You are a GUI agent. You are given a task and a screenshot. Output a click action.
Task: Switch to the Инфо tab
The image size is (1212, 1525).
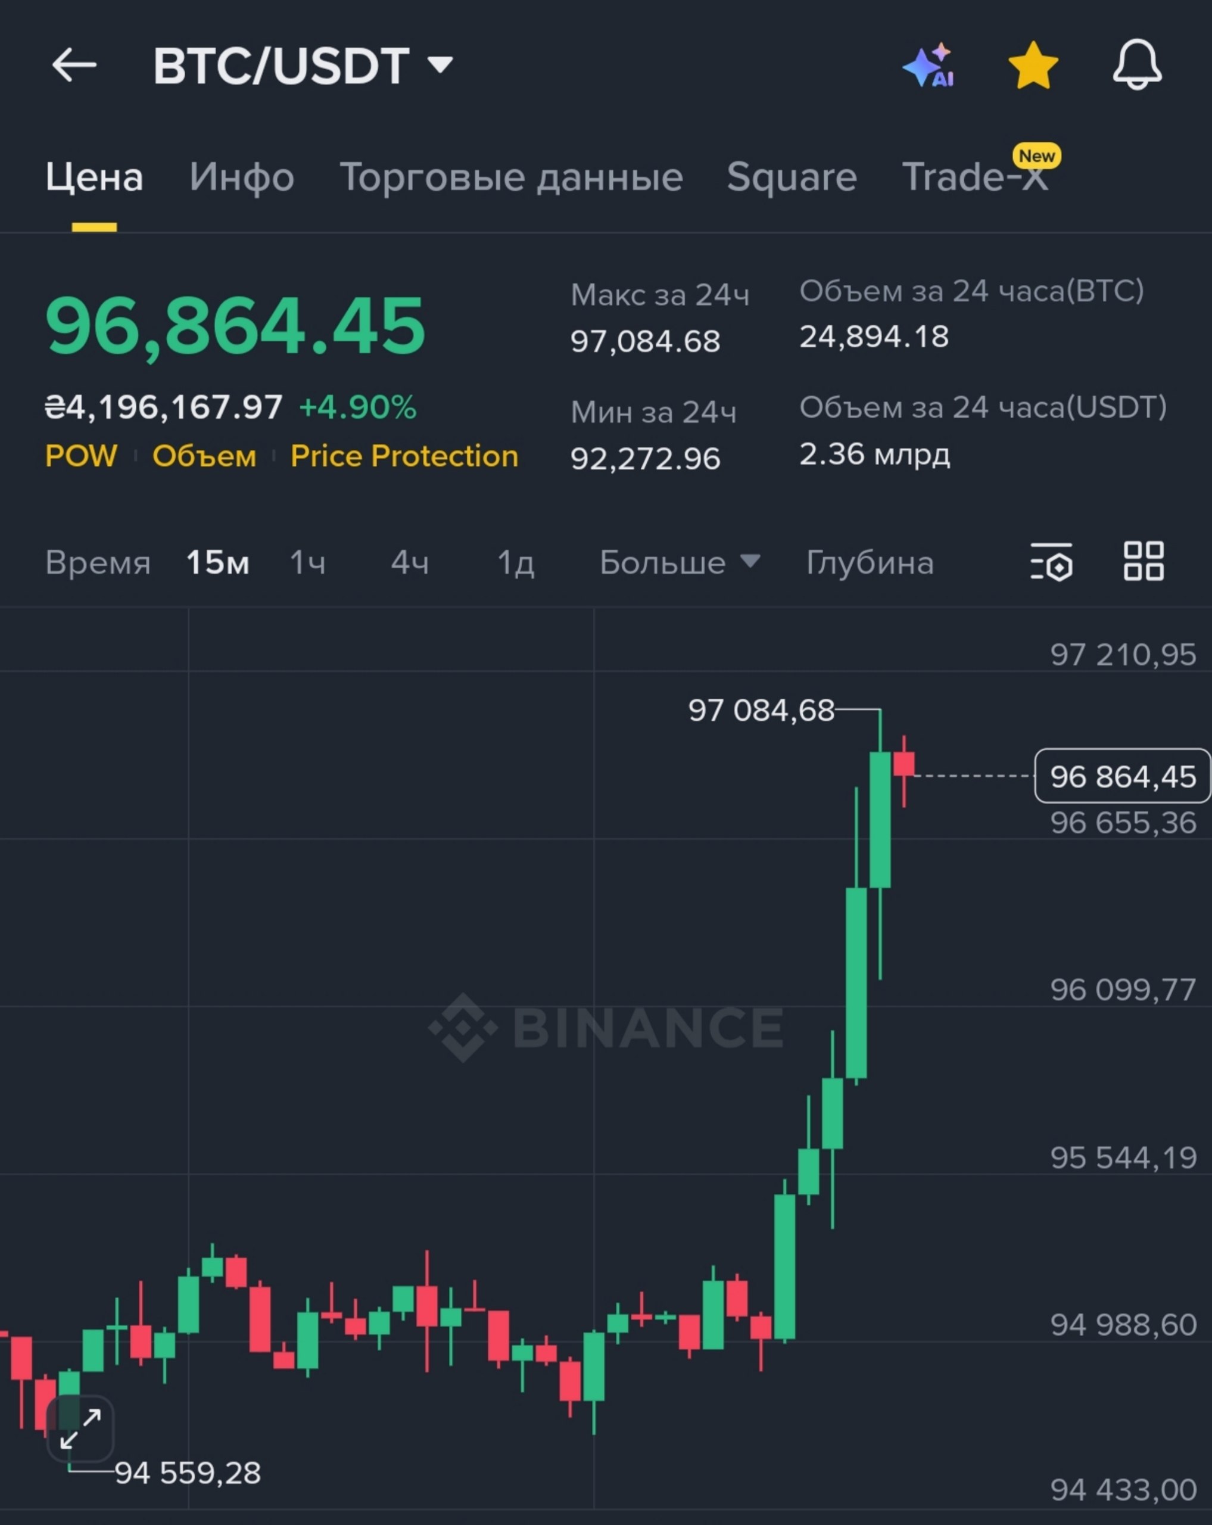click(x=242, y=177)
